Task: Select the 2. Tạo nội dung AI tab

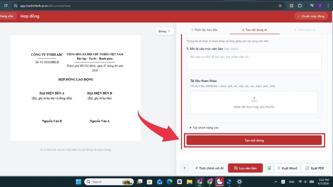Action: tap(254, 30)
